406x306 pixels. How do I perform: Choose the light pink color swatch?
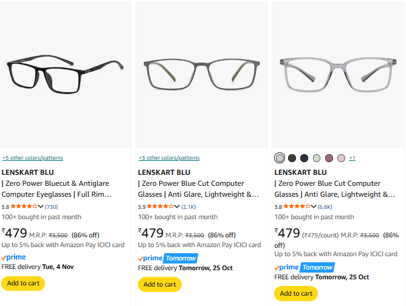341,158
